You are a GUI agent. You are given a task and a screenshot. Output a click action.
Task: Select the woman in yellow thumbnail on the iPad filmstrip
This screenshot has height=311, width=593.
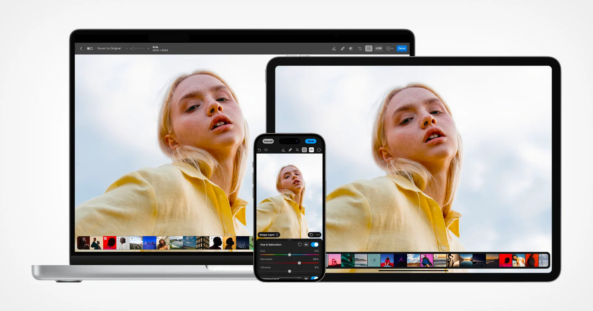[x=519, y=260]
